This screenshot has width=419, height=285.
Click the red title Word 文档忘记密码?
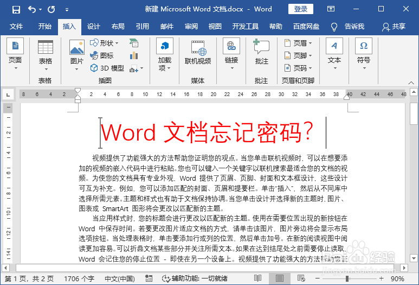click(207, 132)
